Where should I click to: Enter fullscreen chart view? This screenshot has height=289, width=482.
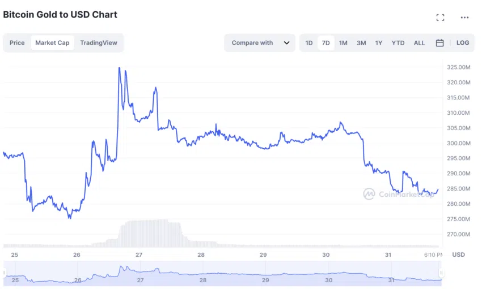click(x=440, y=18)
